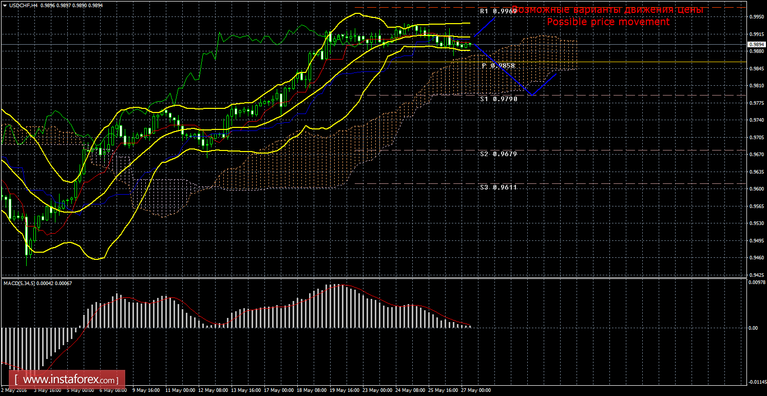767x396 pixels.
Task: Click the 11 May 00:00 date label
Action: pyautogui.click(x=180, y=390)
